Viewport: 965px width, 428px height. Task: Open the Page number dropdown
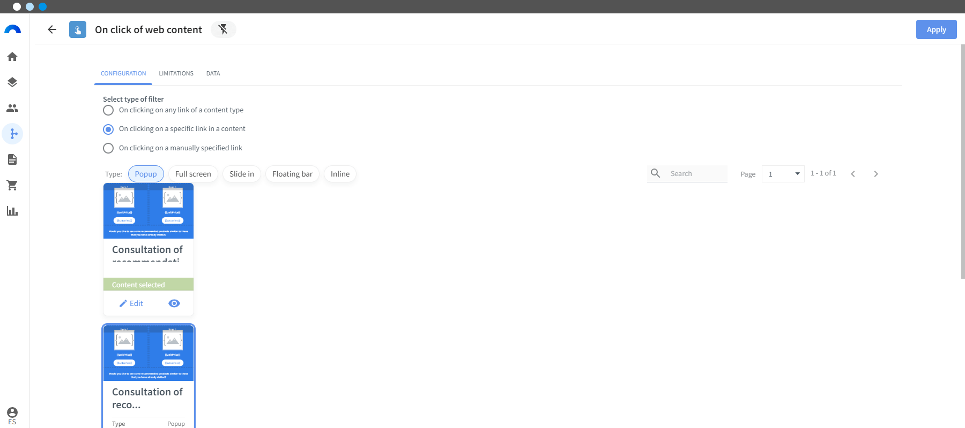tap(783, 174)
